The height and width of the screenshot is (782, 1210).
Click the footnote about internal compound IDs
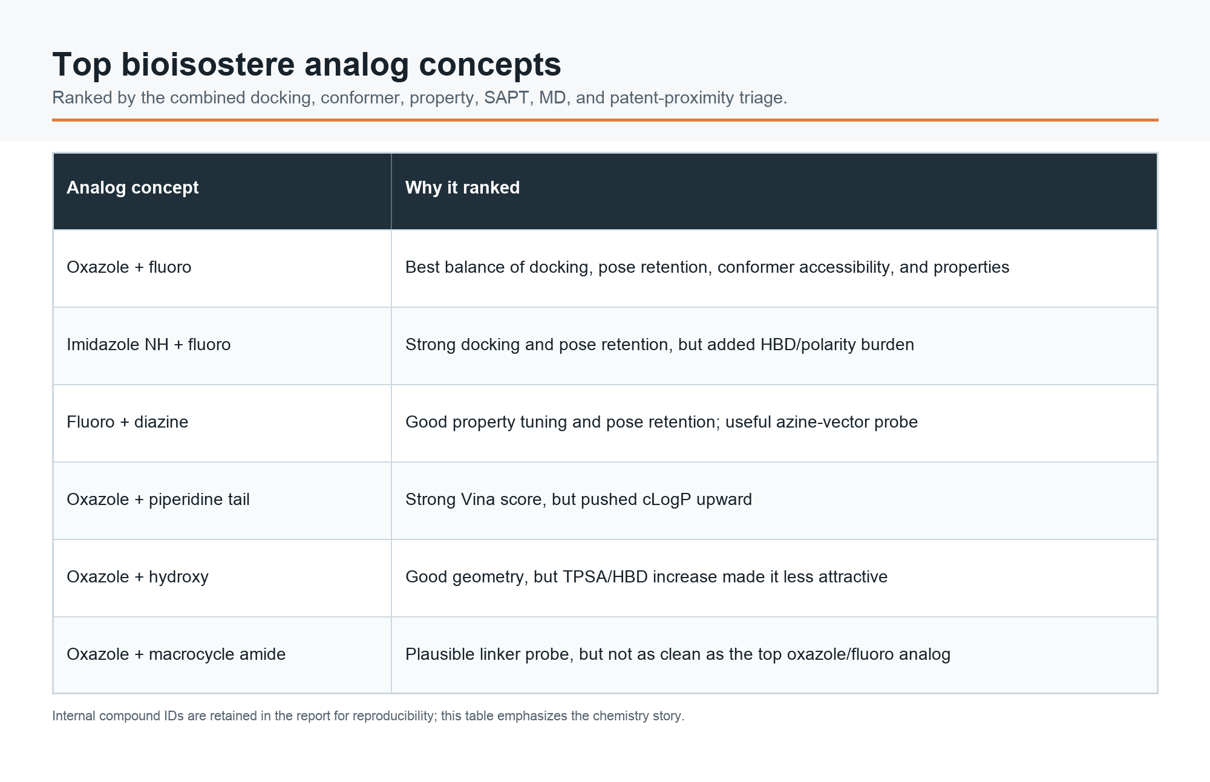368,716
